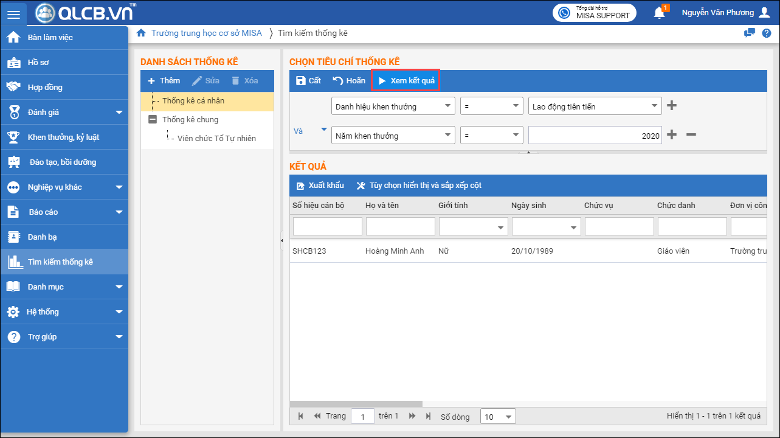This screenshot has height=438, width=780.
Task: Open the notification bell
Action: [x=659, y=13]
